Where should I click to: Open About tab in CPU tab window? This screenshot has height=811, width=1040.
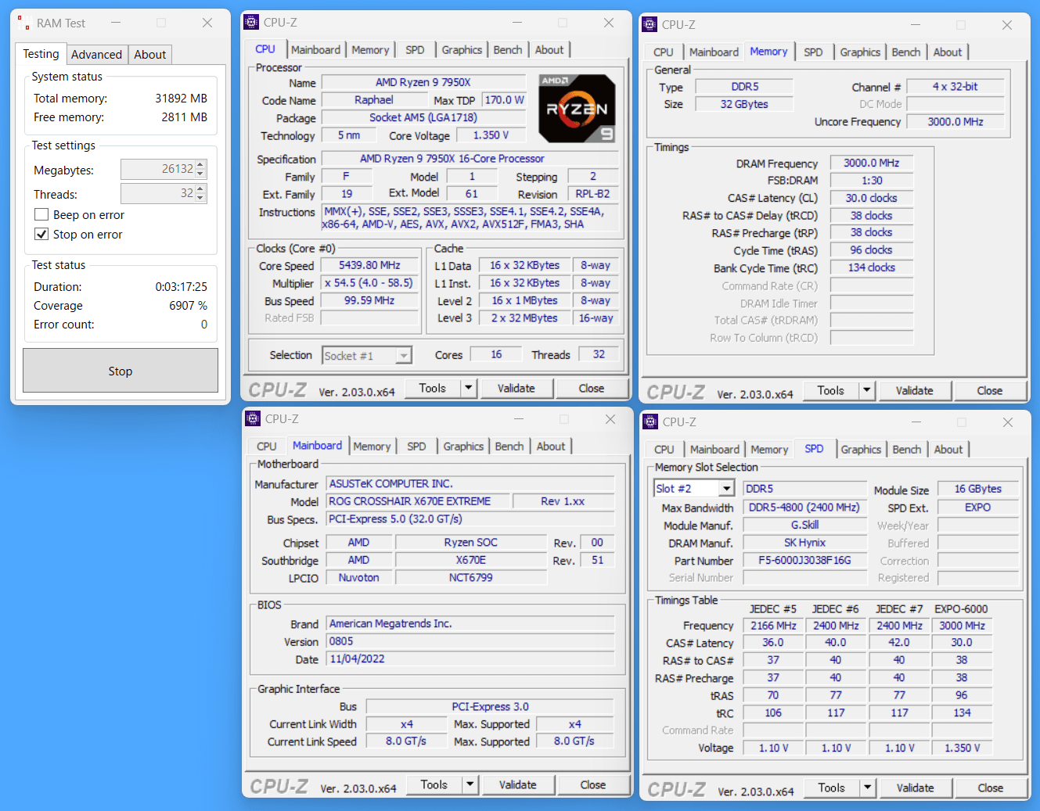coord(549,50)
